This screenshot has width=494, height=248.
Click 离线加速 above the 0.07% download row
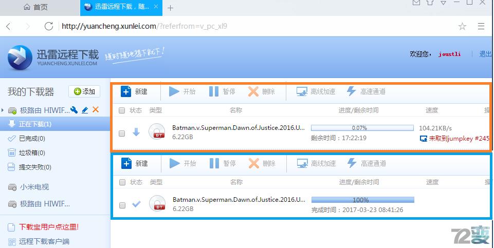tap(316, 91)
